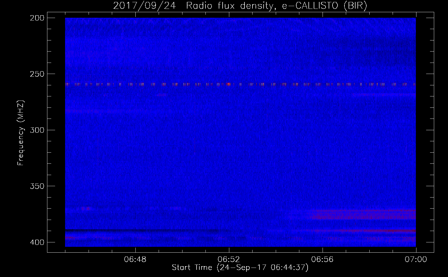Click the 350 frequency tick label
The width and height of the screenshot is (448, 277).
tap(37, 186)
